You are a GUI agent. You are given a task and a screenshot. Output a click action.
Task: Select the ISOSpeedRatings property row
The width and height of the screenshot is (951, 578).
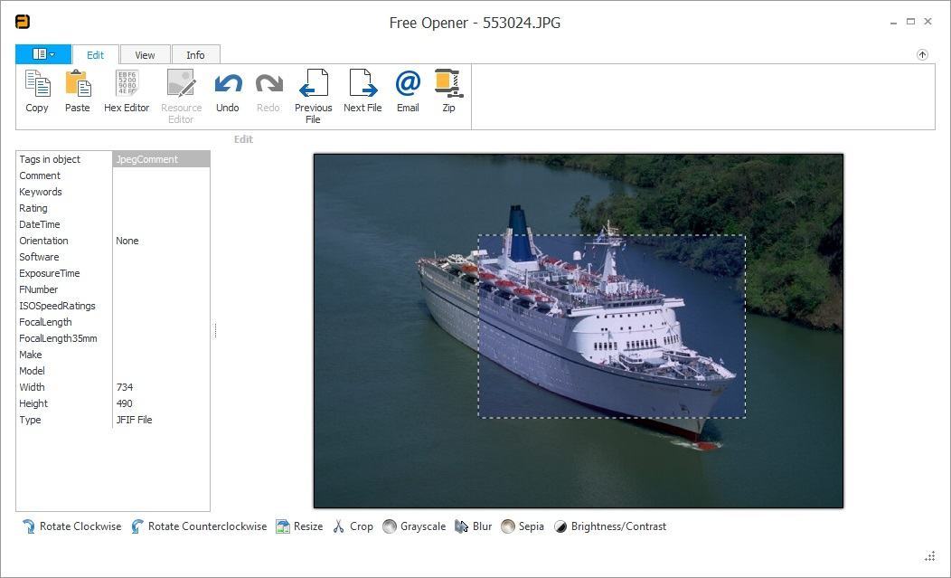coord(113,306)
